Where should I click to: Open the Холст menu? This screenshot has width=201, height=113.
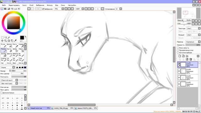pyautogui.click(x=24, y=5)
